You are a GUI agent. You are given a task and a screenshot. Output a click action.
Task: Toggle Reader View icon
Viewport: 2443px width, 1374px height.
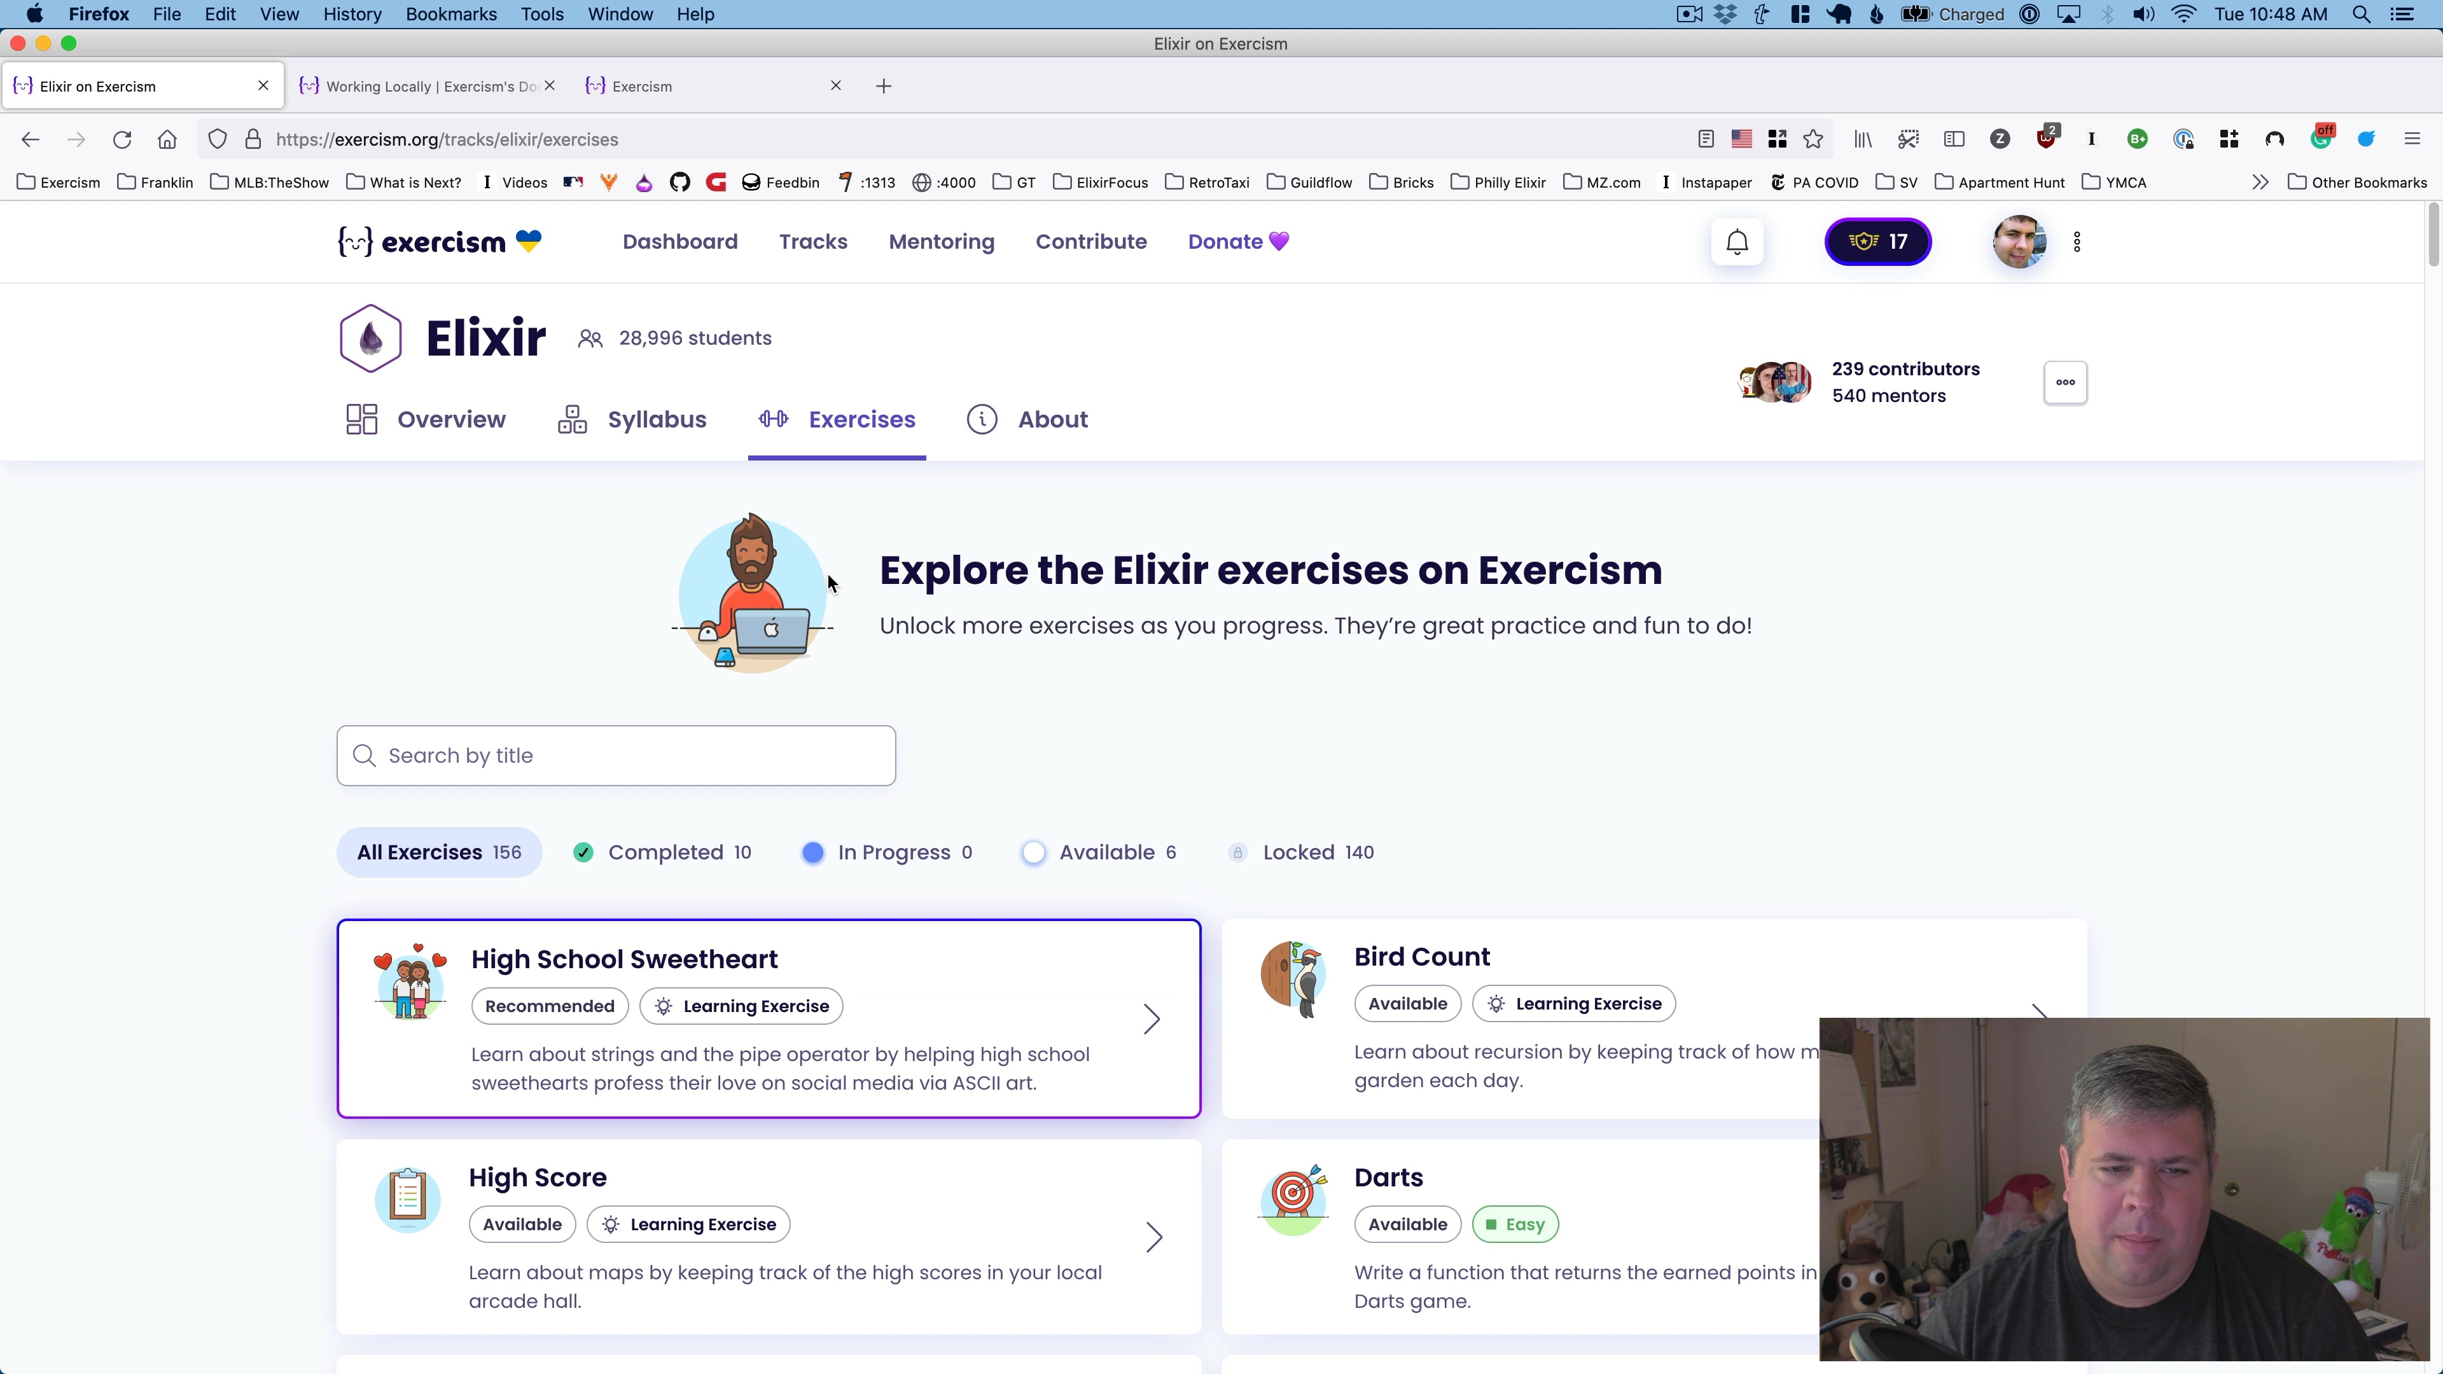(1705, 139)
